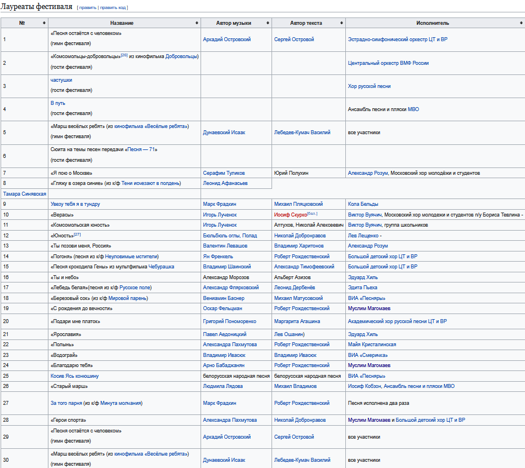Open ВИА «Смеричка» link
The width and height of the screenshot is (525, 468).
[x=368, y=355]
